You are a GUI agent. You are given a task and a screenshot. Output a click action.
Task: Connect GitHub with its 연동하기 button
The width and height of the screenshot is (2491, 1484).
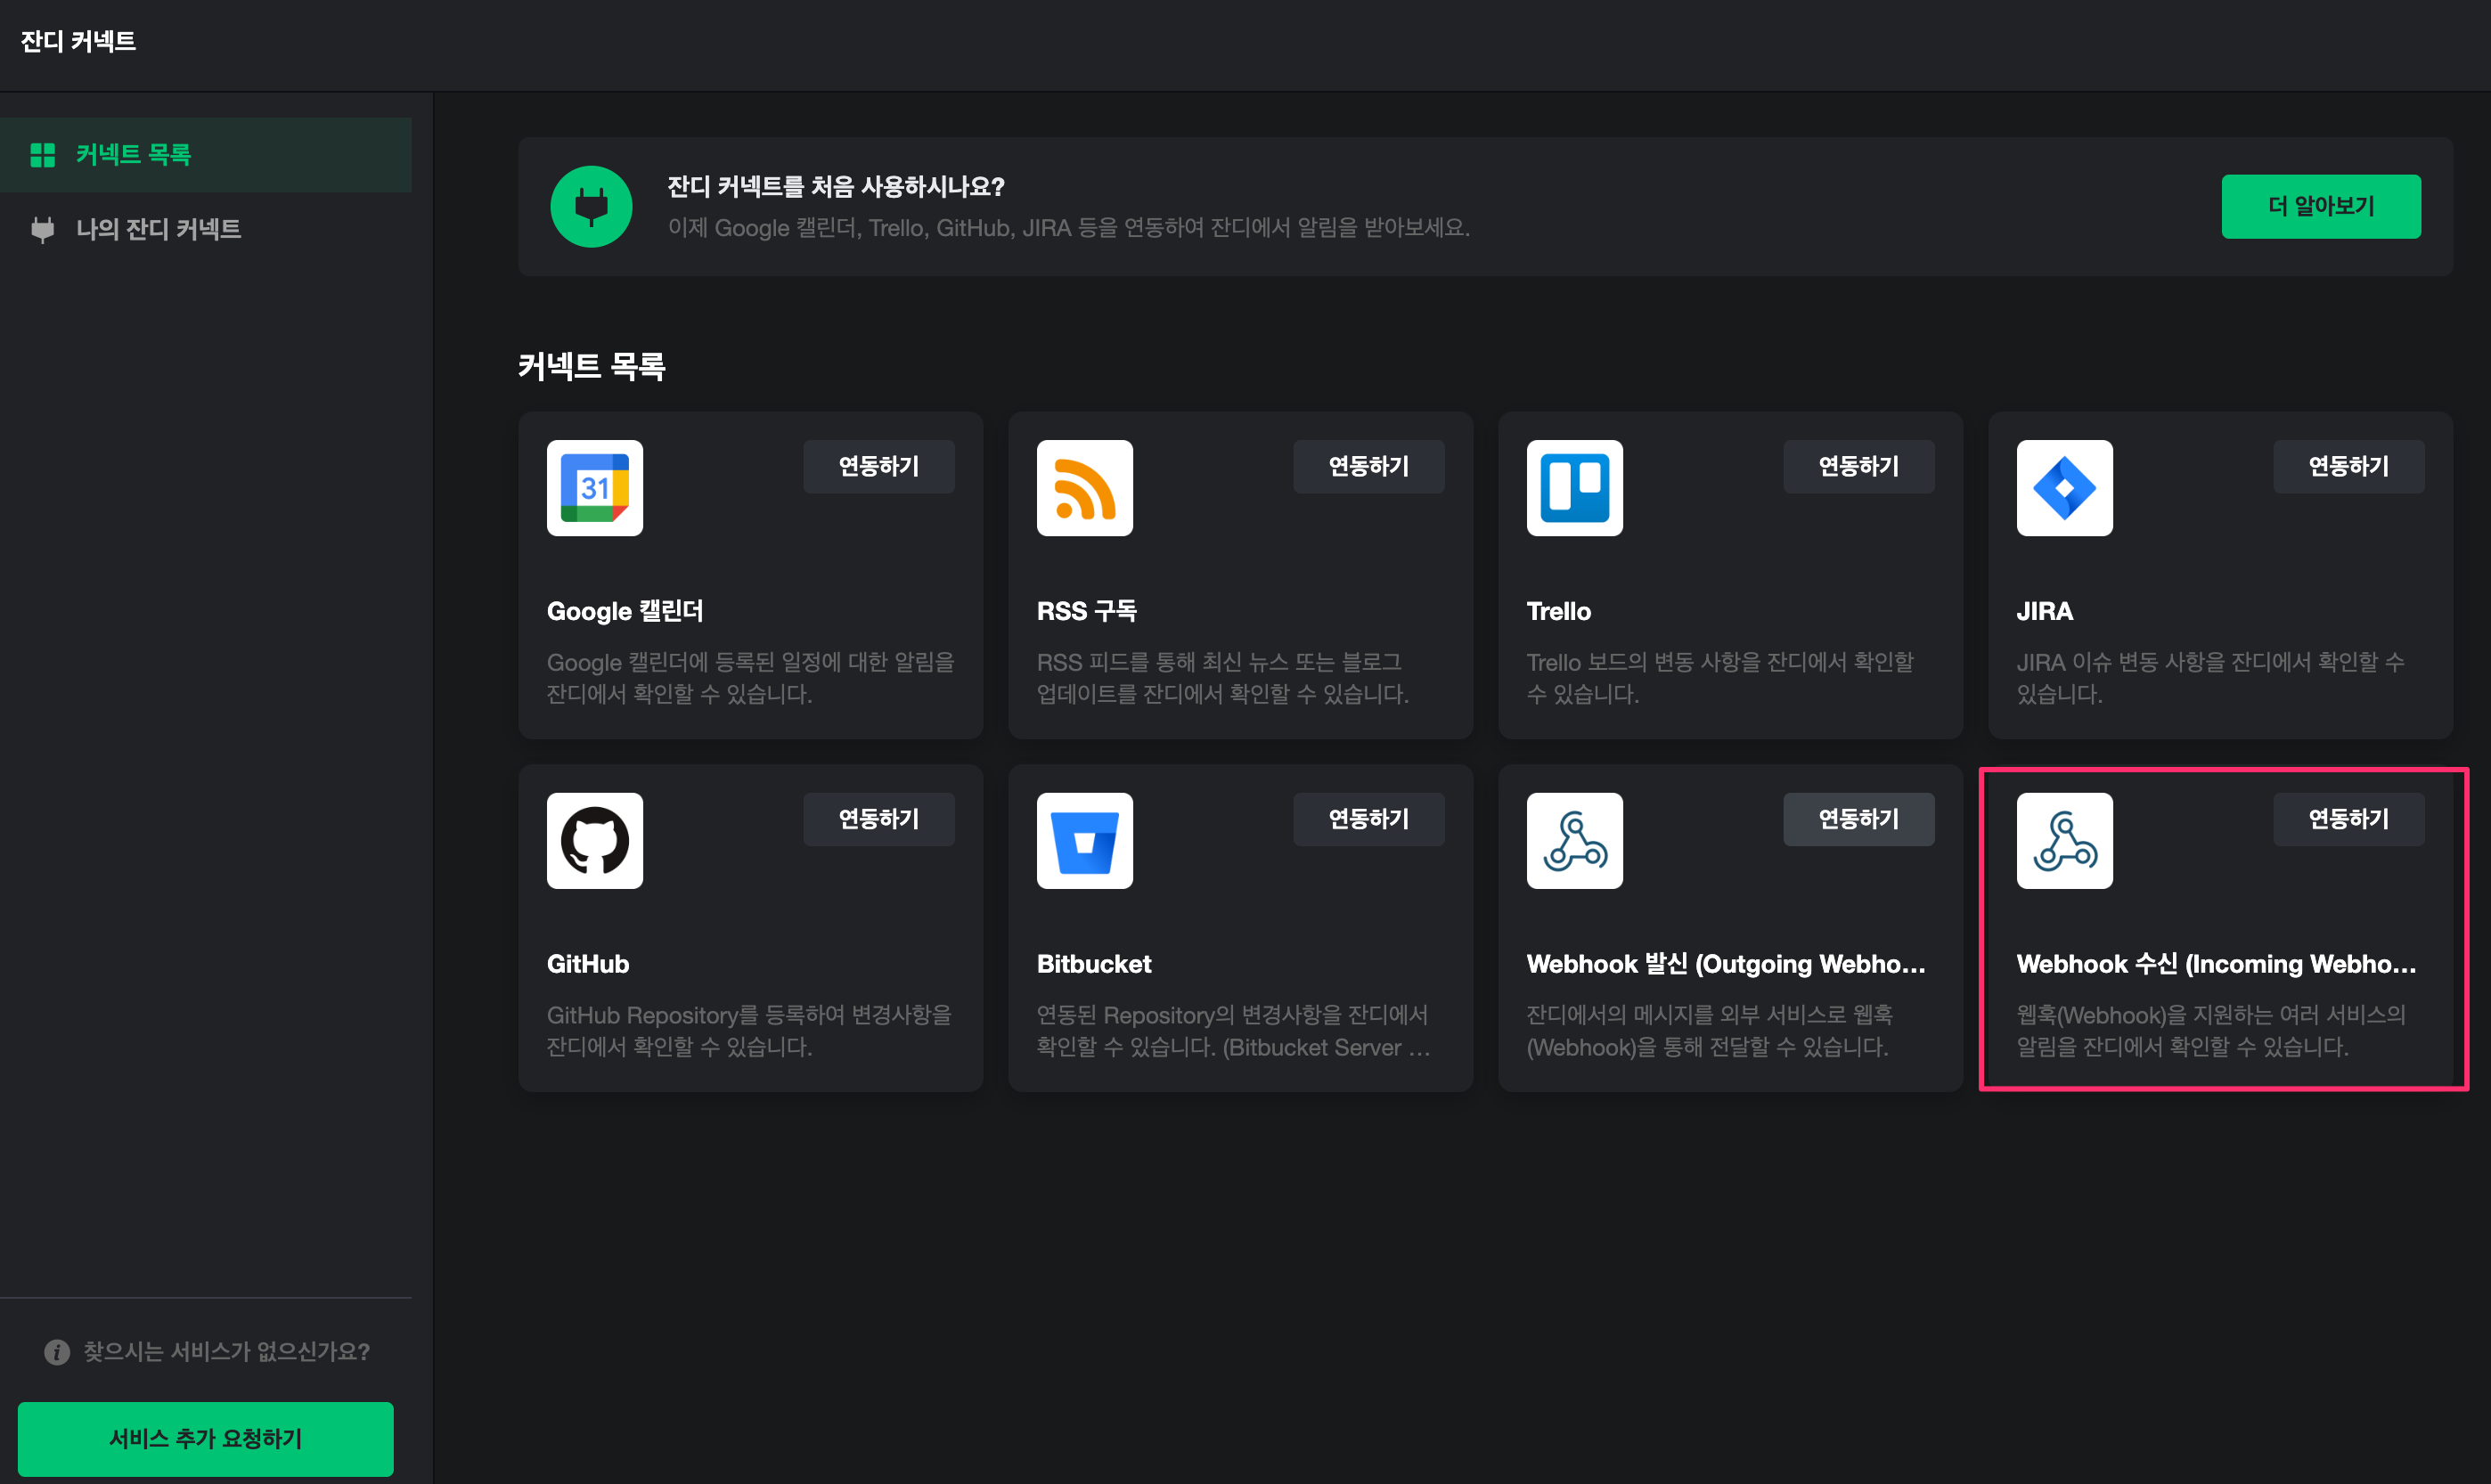pyautogui.click(x=878, y=819)
